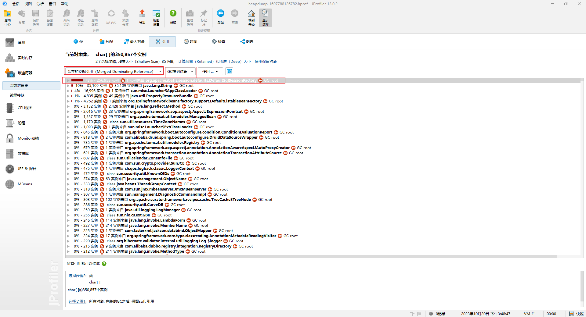Expand the java.lang.reflect.Method row
Screen dimensions: 586x317
pyautogui.click(x=68, y=106)
